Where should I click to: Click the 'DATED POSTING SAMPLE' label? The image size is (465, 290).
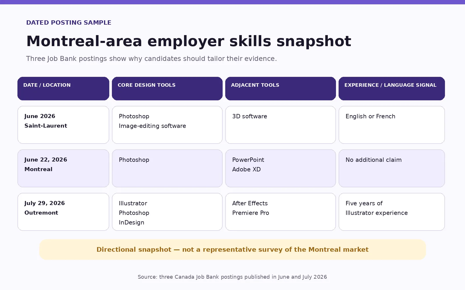click(69, 23)
